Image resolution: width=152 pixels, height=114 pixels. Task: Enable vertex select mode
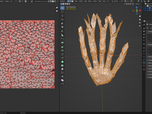(68, 1)
